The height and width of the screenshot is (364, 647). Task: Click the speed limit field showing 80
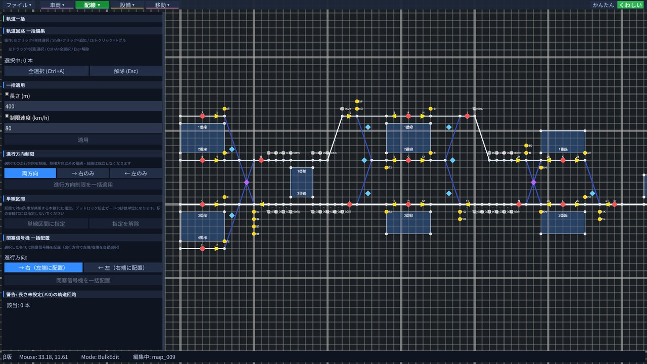pos(83,128)
